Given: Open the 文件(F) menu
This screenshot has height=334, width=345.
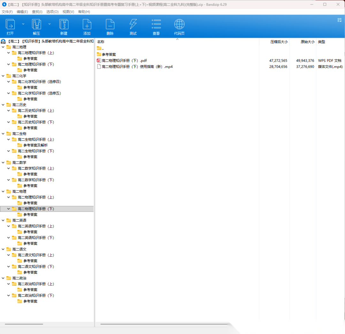Looking at the screenshot, I should [x=7, y=12].
